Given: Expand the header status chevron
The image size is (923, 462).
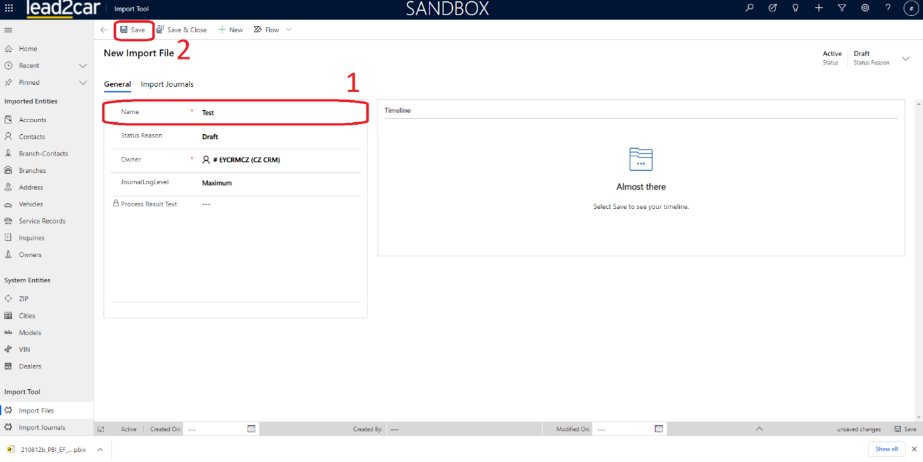Looking at the screenshot, I should tap(906, 59).
